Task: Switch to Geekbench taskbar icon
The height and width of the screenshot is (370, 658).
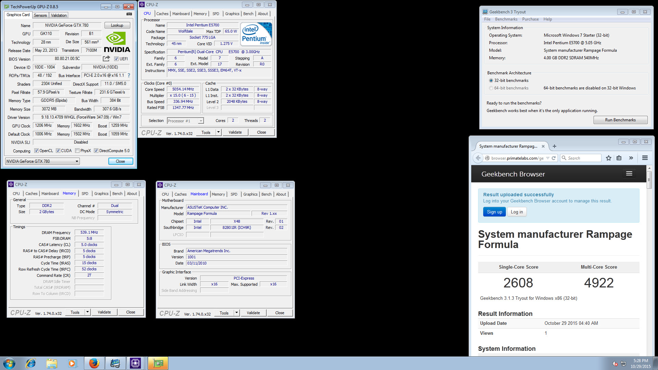Action: point(115,363)
